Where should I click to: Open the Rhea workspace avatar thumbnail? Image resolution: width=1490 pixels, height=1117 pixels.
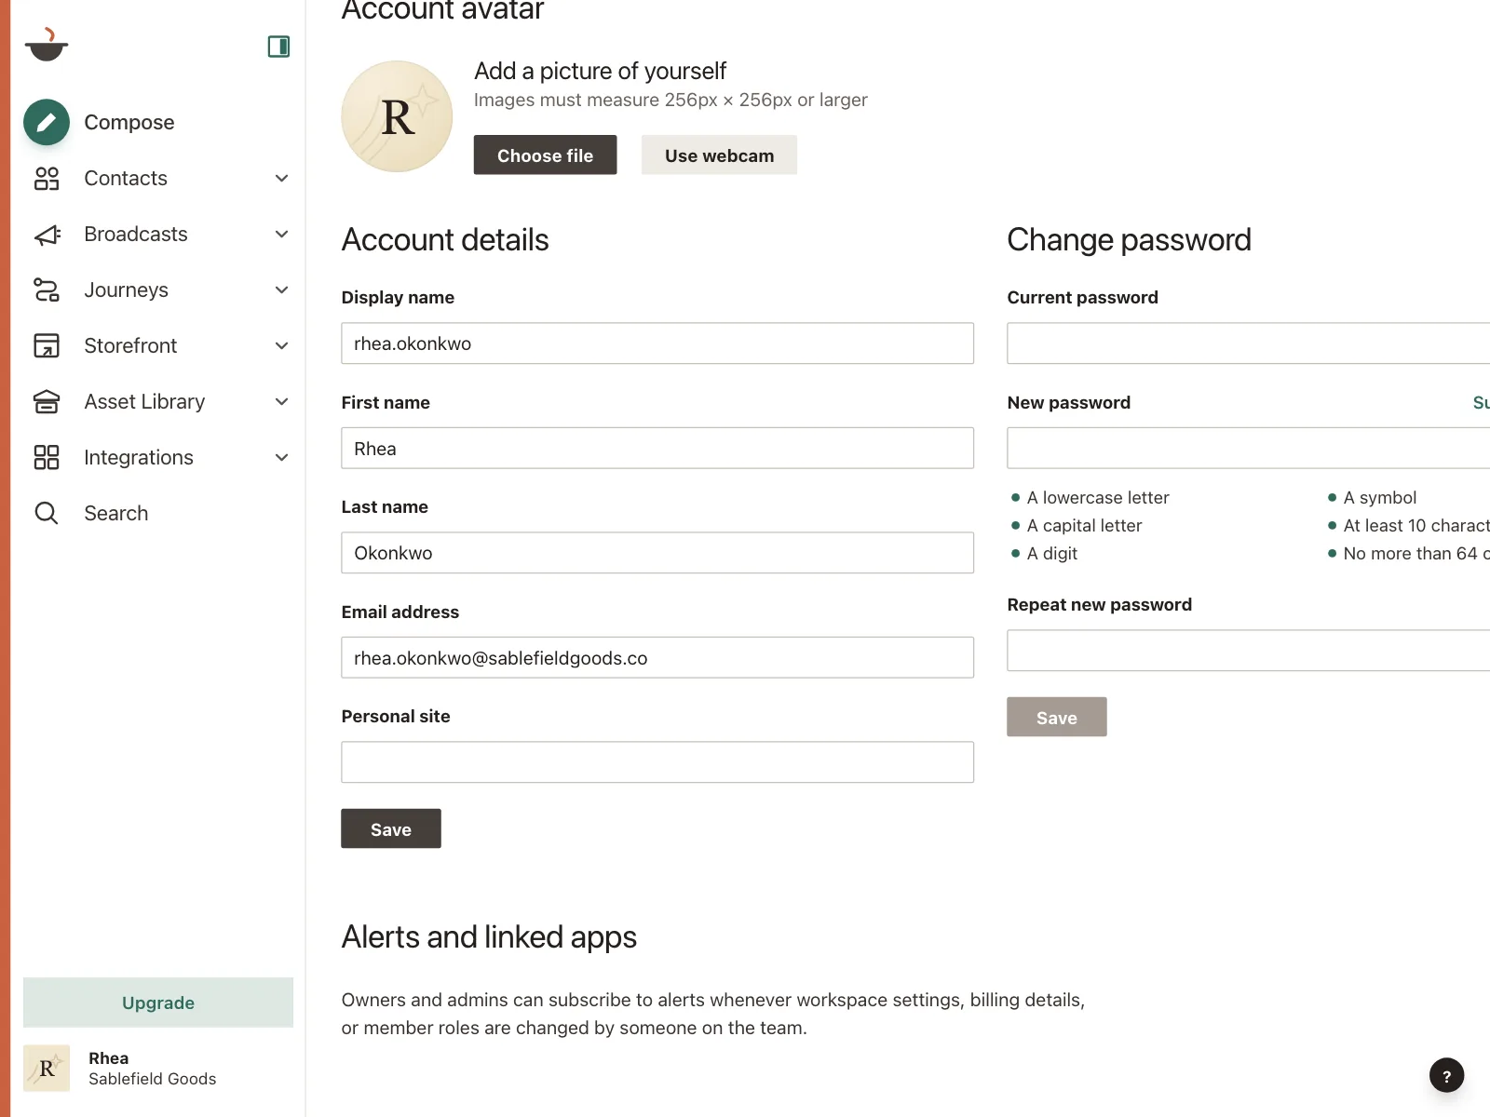pos(47,1068)
